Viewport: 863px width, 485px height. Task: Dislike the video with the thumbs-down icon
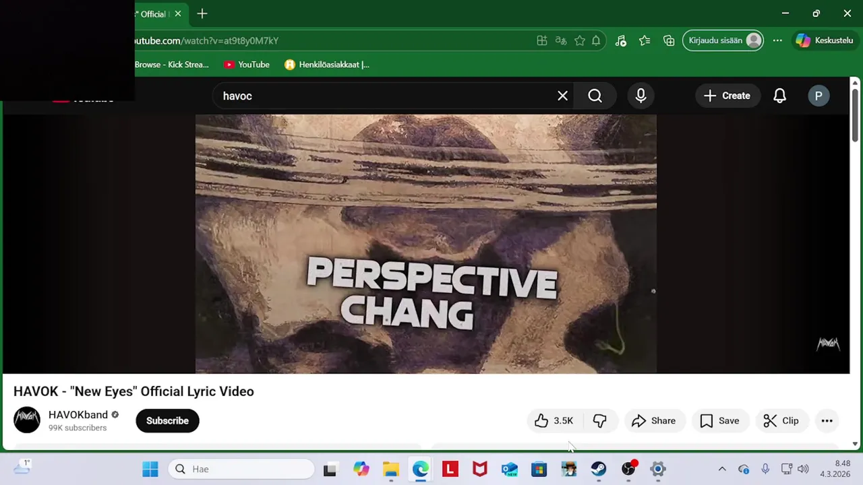click(599, 420)
